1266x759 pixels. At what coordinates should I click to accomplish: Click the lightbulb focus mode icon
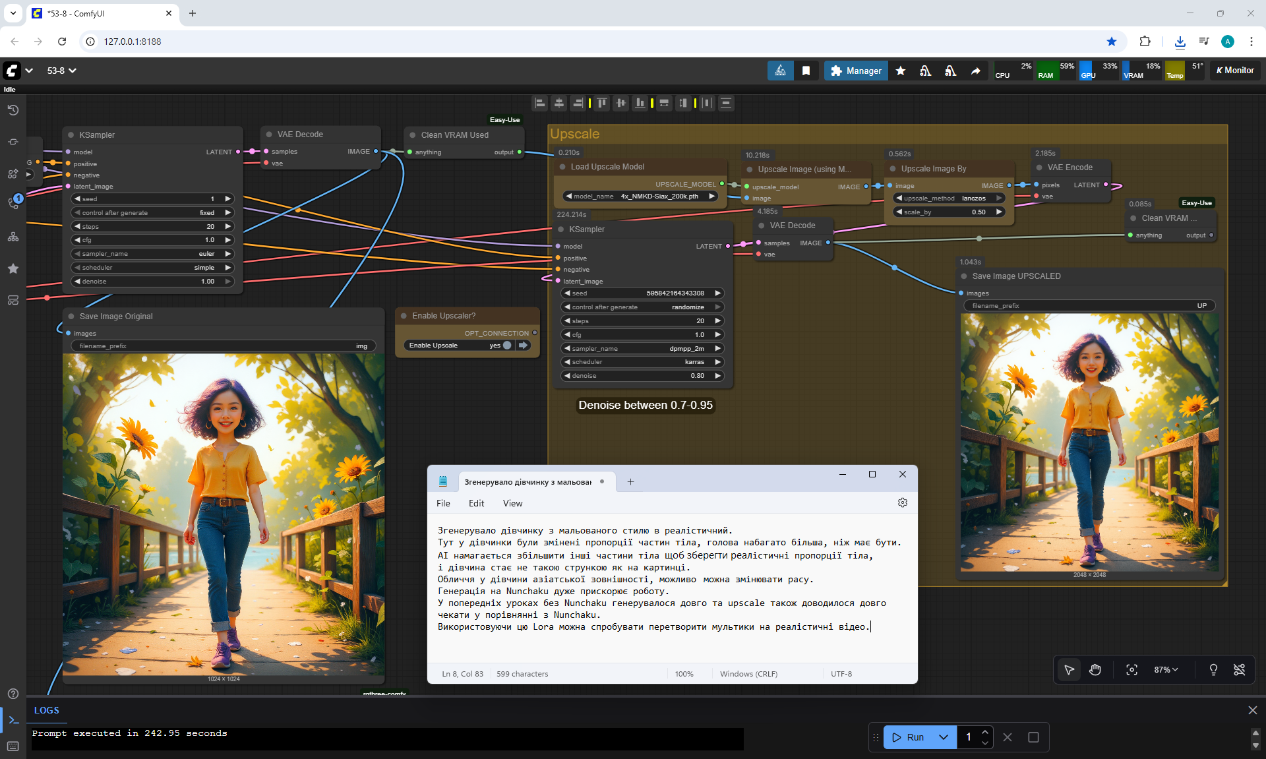[x=1213, y=670]
